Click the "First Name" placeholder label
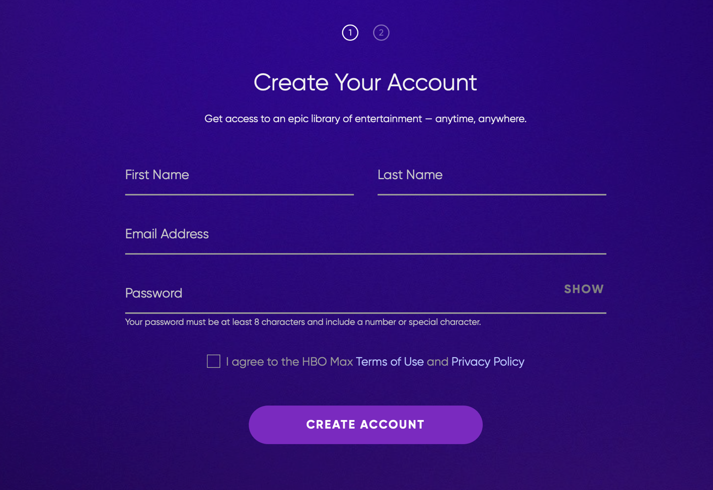 click(x=157, y=175)
